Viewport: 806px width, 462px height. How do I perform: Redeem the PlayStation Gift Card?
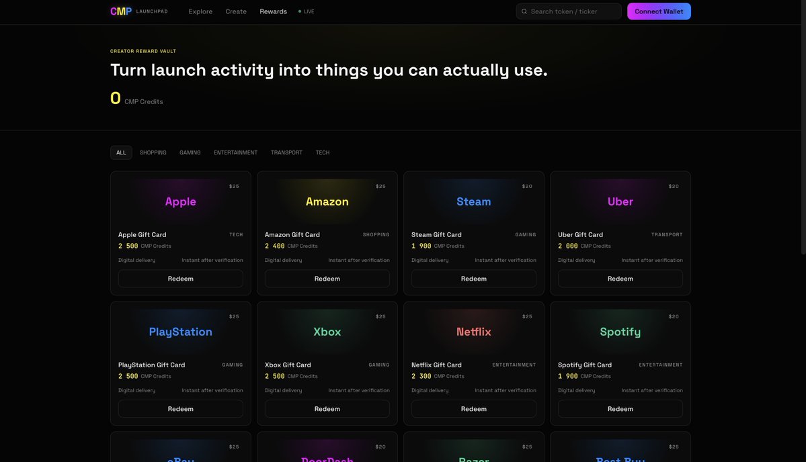point(180,409)
